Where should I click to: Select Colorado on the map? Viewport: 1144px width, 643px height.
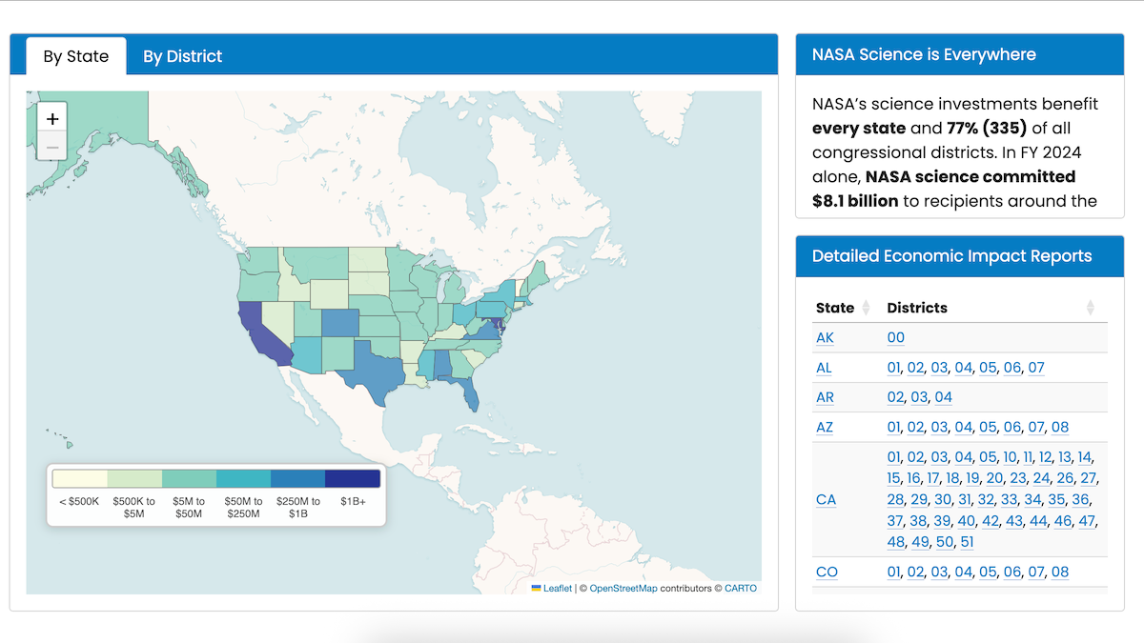[x=339, y=324]
